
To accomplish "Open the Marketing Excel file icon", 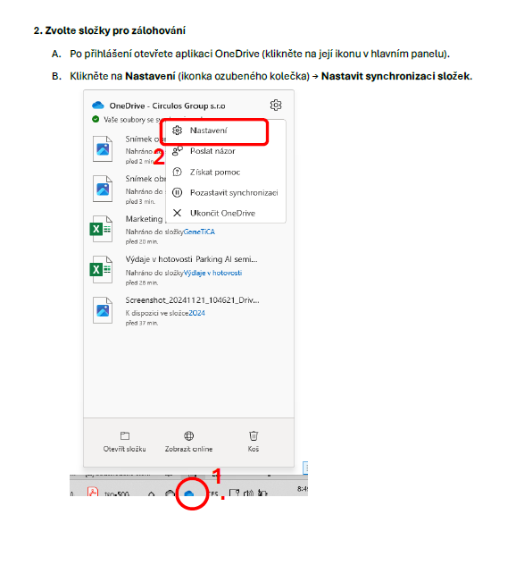I will point(101,229).
